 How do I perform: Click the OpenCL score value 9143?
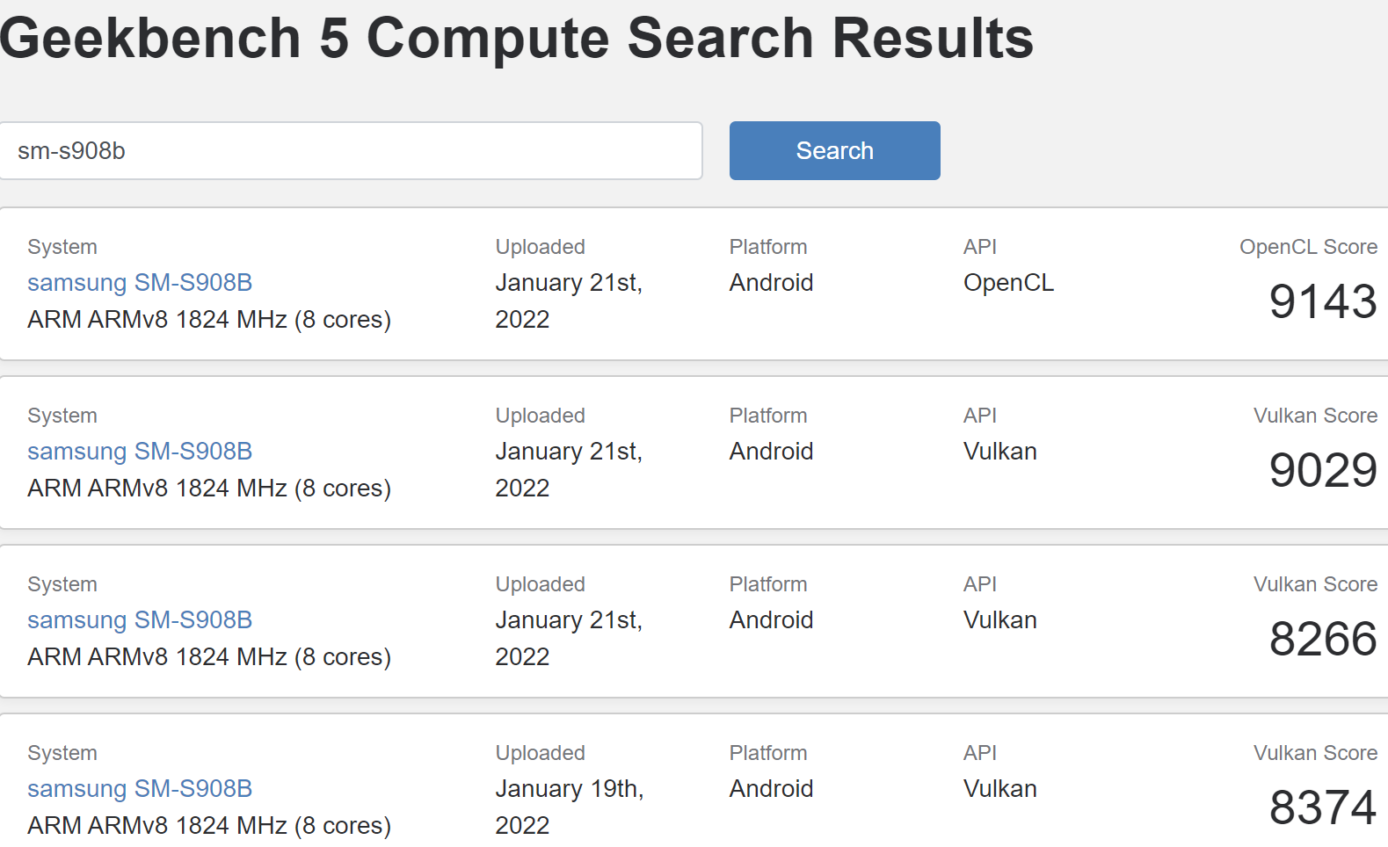(1322, 302)
